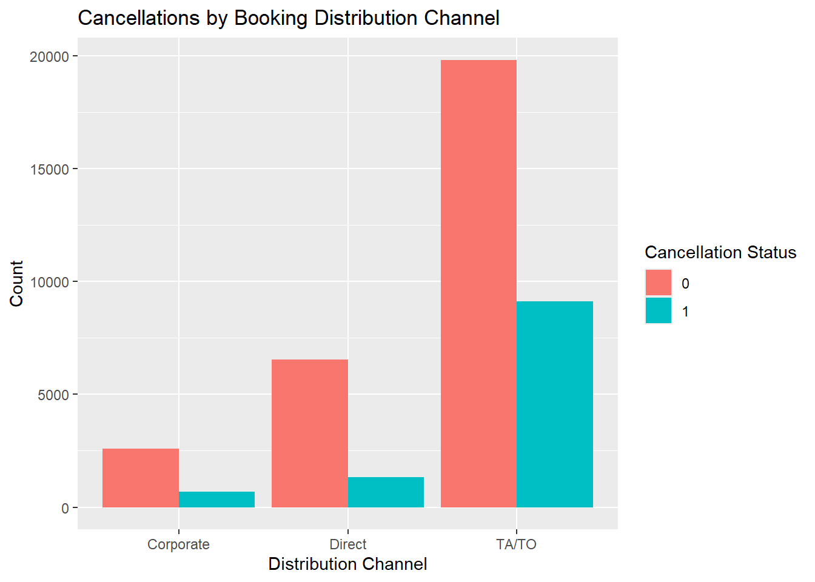The height and width of the screenshot is (582, 815).
Task: Click the teal legend swatch for status 1
Action: (x=659, y=310)
